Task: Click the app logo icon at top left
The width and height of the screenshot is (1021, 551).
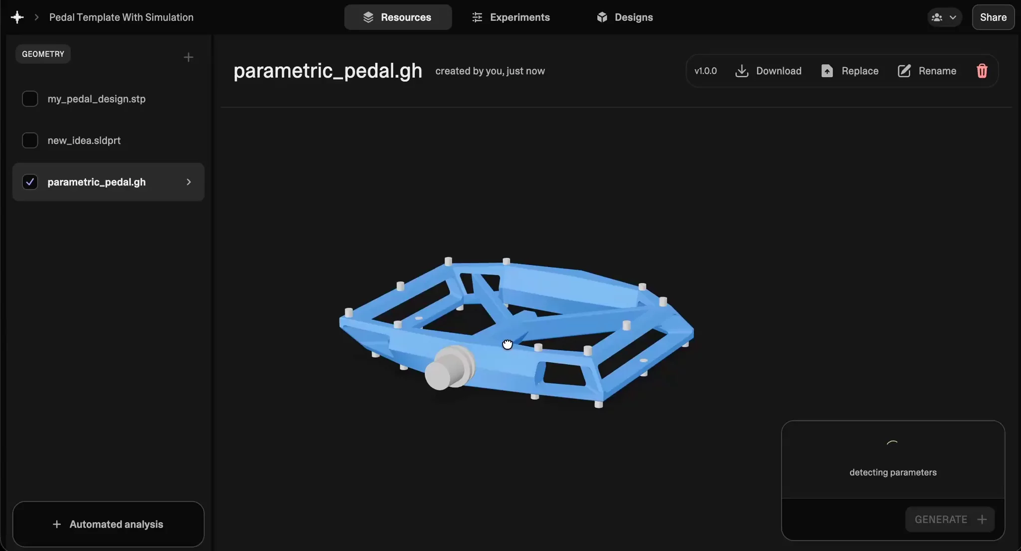Action: tap(17, 17)
